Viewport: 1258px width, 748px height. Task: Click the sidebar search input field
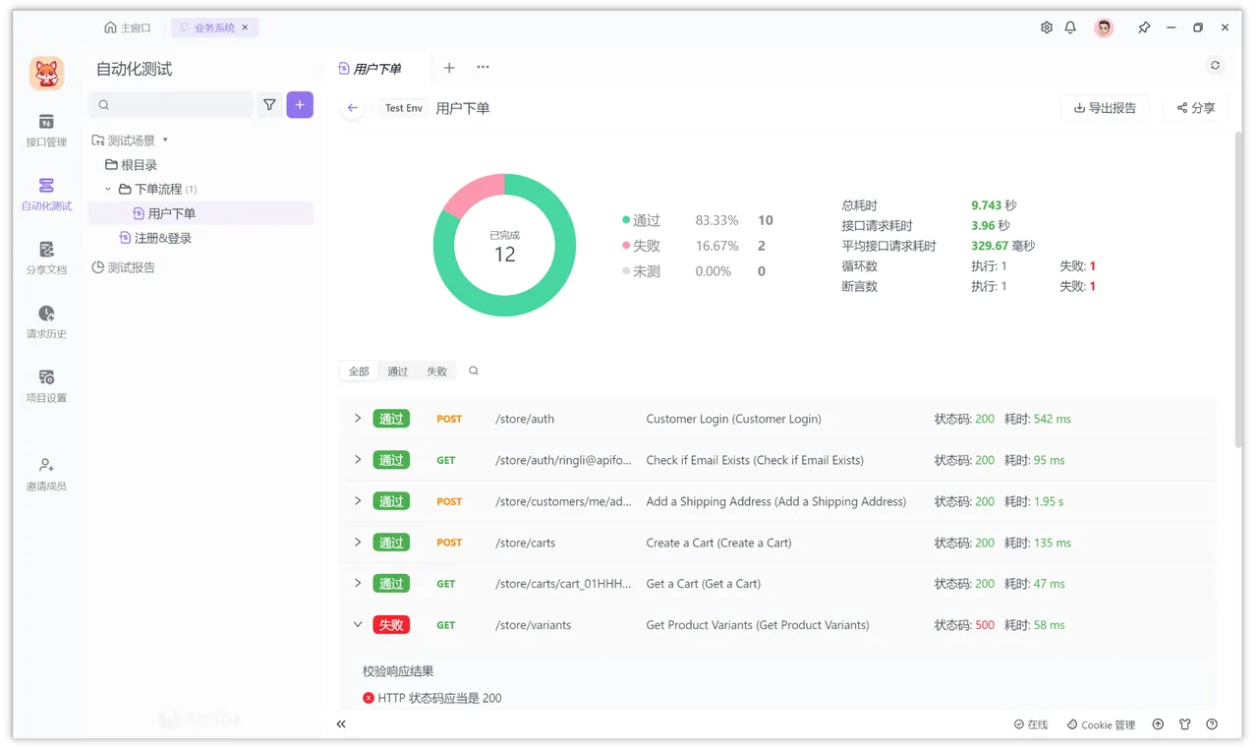coord(171,105)
